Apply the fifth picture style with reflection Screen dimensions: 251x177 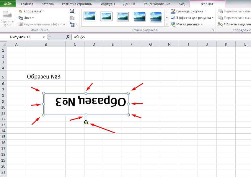(x=156, y=17)
